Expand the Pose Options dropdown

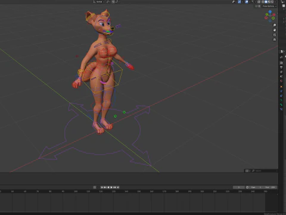(269, 6)
